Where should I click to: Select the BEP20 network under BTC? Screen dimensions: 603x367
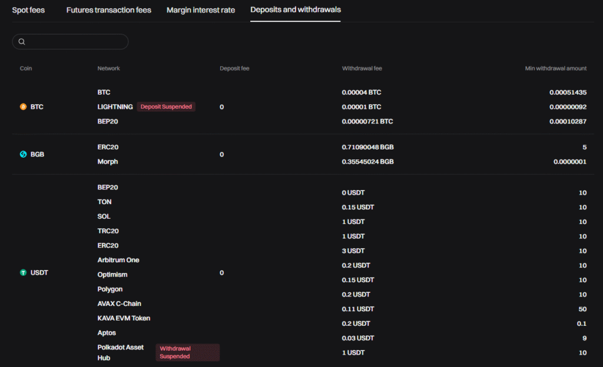coord(108,121)
